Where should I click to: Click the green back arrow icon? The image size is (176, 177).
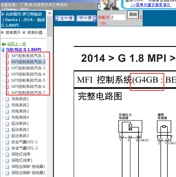[4, 44]
